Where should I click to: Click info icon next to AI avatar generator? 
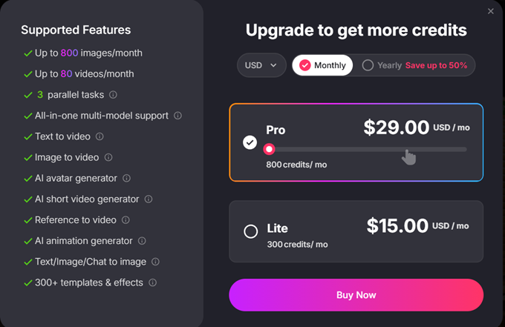click(126, 178)
